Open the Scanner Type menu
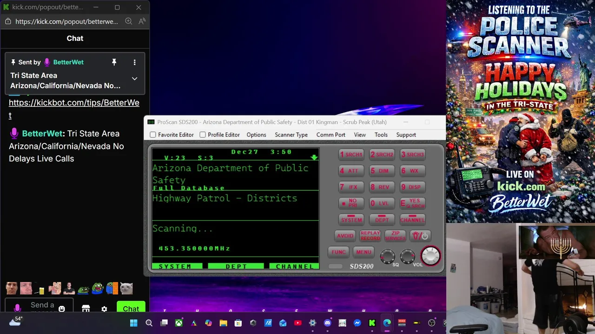The height and width of the screenshot is (334, 595). click(291, 135)
